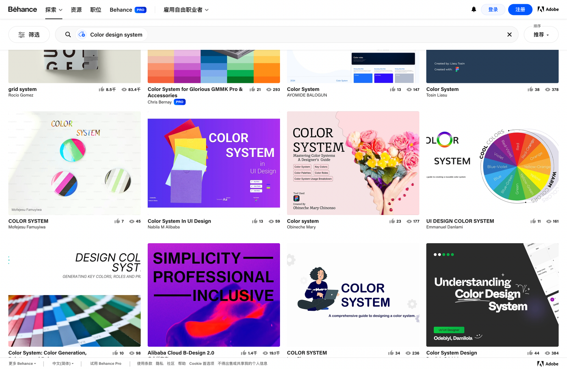Open 中文(简体) language selector
The height and width of the screenshot is (369, 567).
(63, 363)
